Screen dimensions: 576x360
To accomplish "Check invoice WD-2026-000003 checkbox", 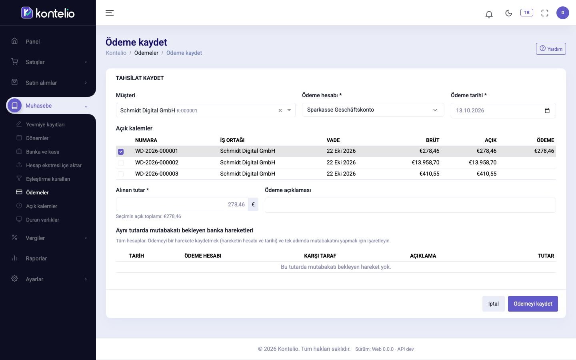I will [x=121, y=174].
